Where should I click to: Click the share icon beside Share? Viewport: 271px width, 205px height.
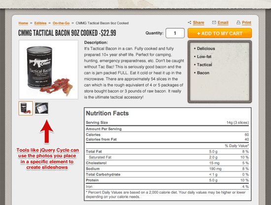189,23
